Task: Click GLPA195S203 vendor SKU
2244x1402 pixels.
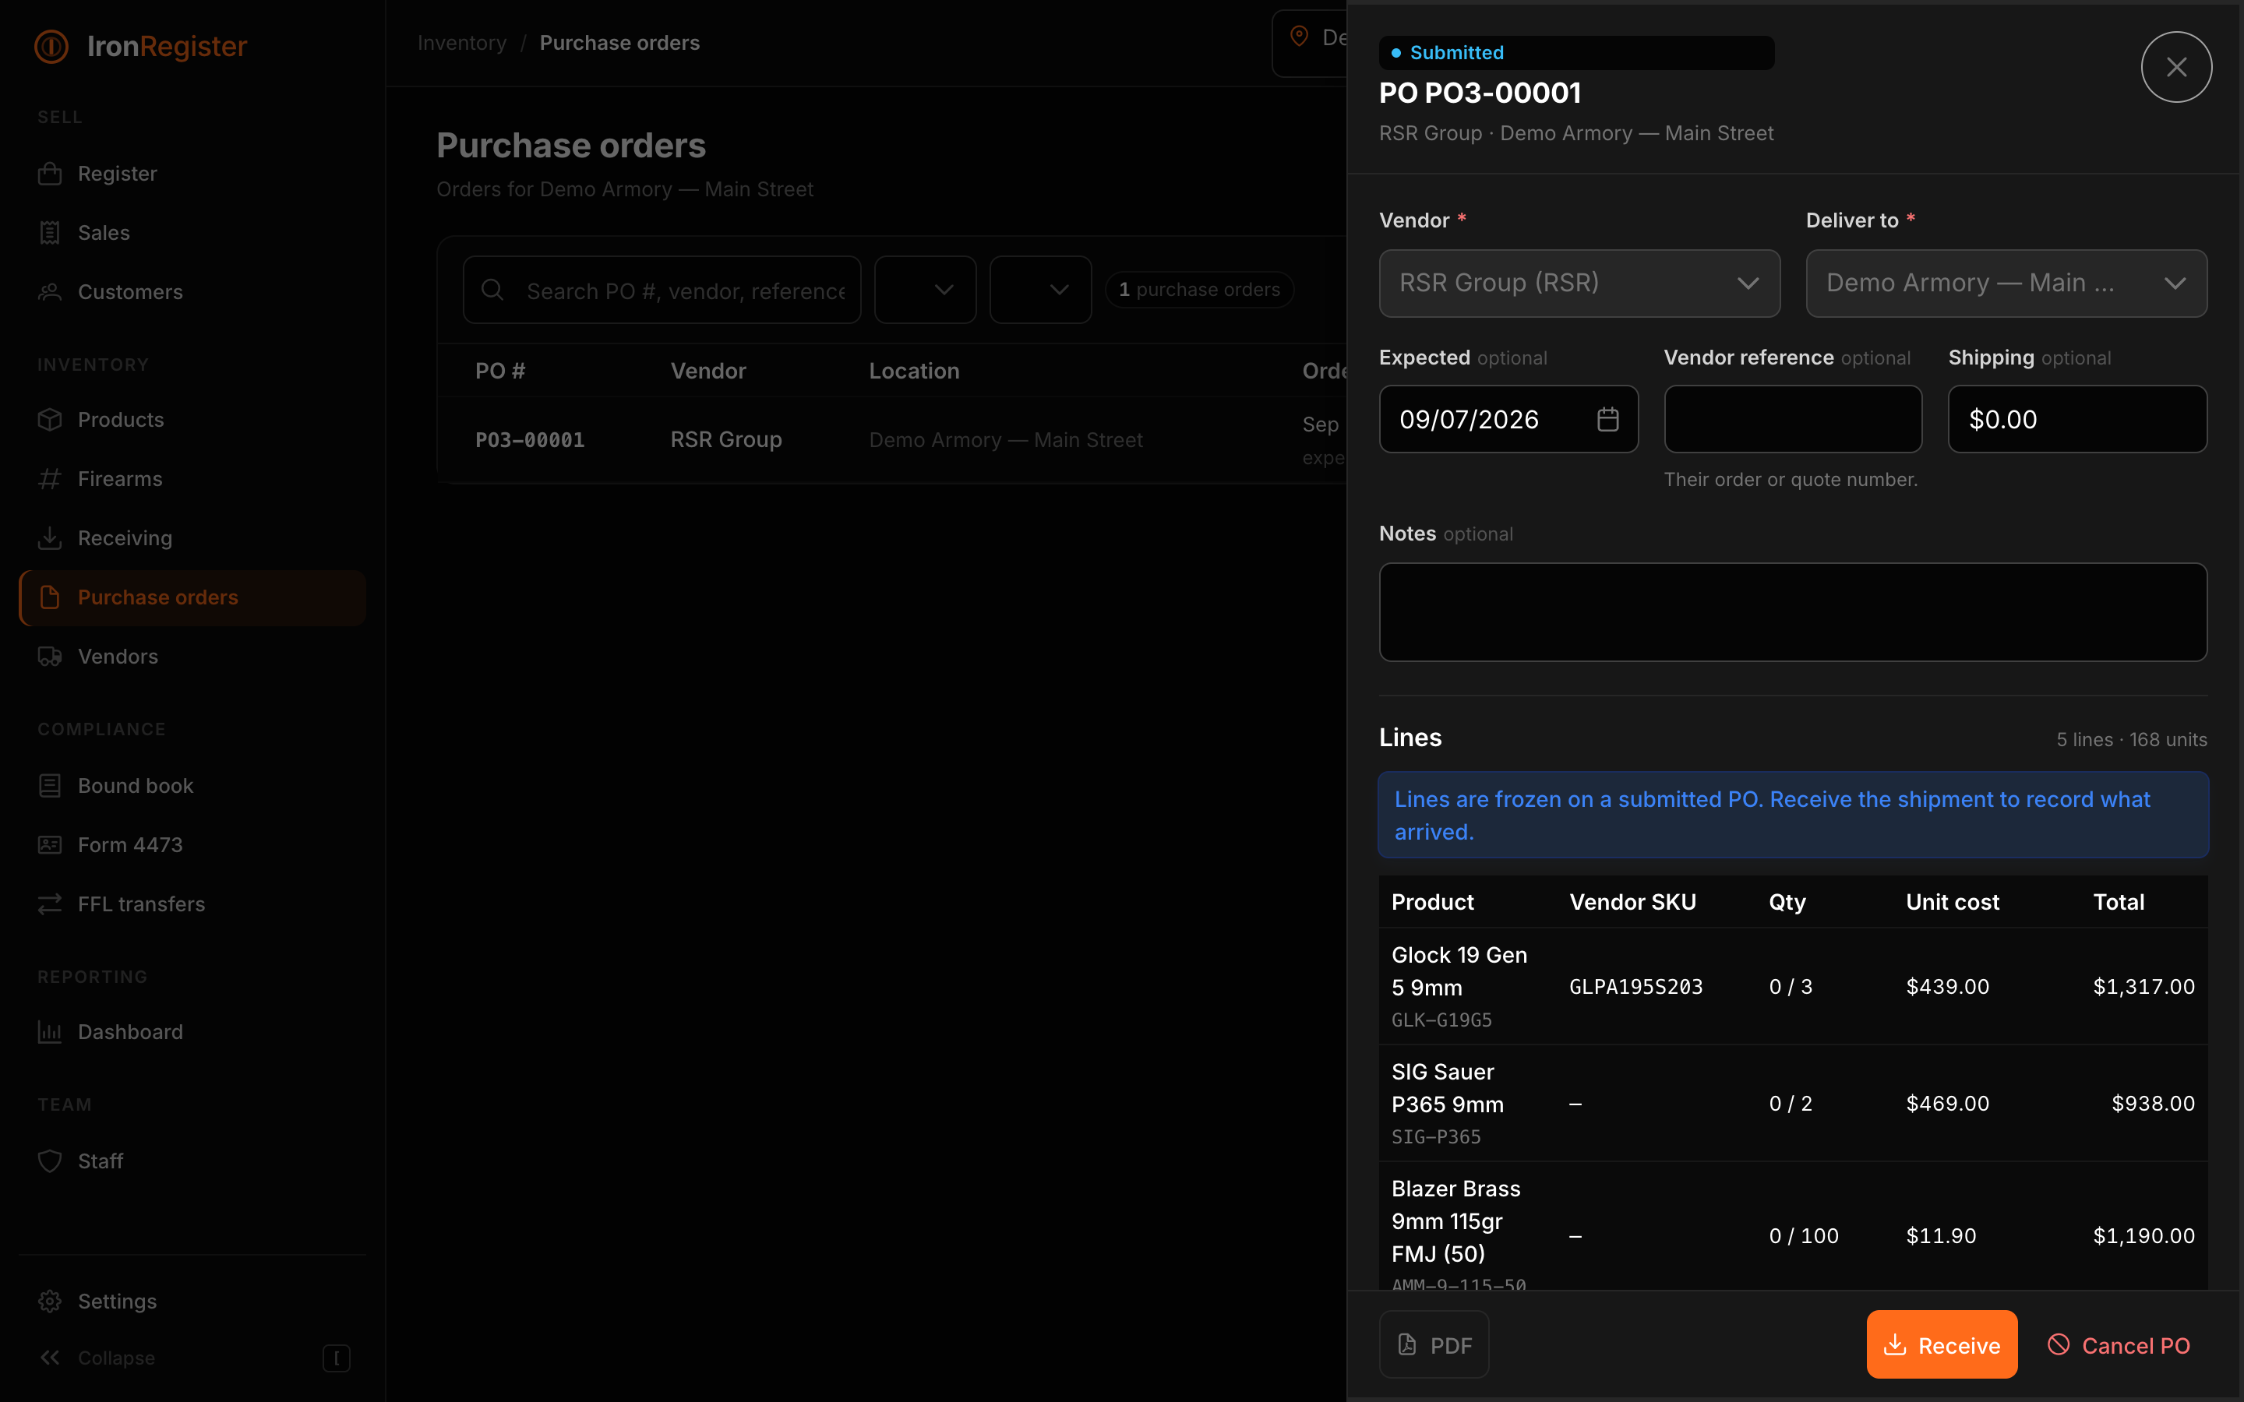Action: click(1635, 987)
